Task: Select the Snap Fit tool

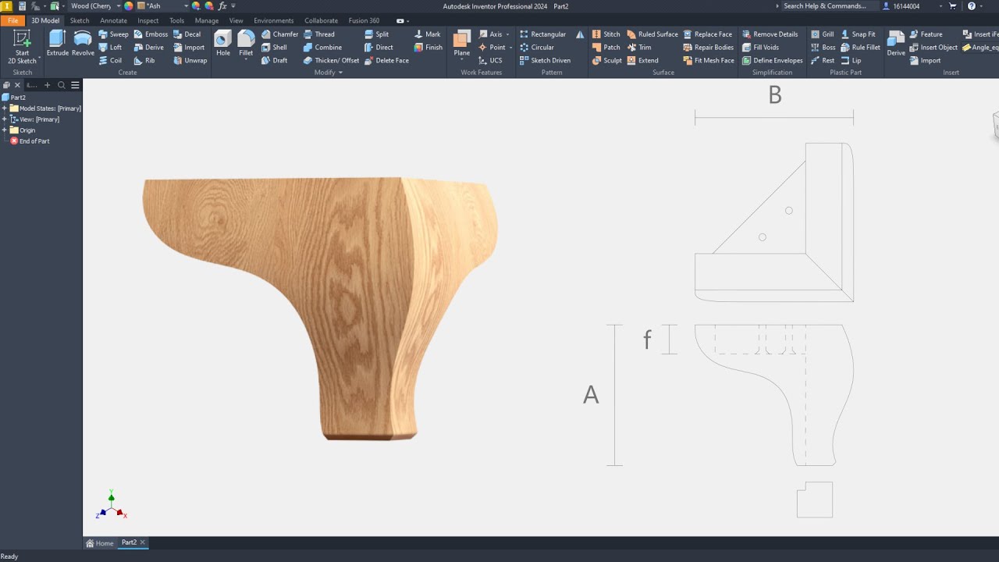Action: click(x=859, y=34)
